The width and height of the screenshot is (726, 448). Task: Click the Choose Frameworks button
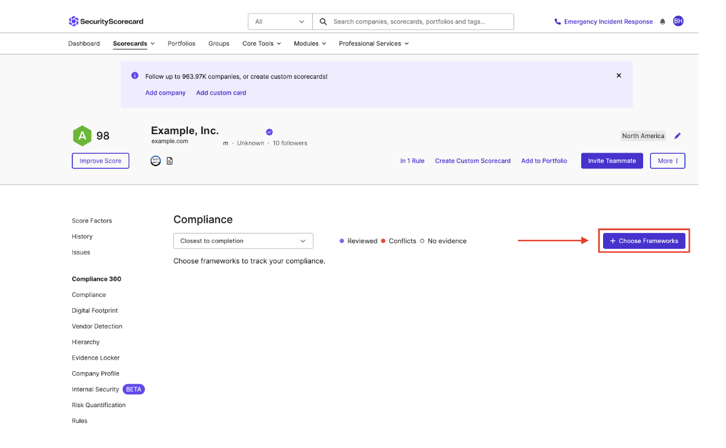[x=644, y=241]
